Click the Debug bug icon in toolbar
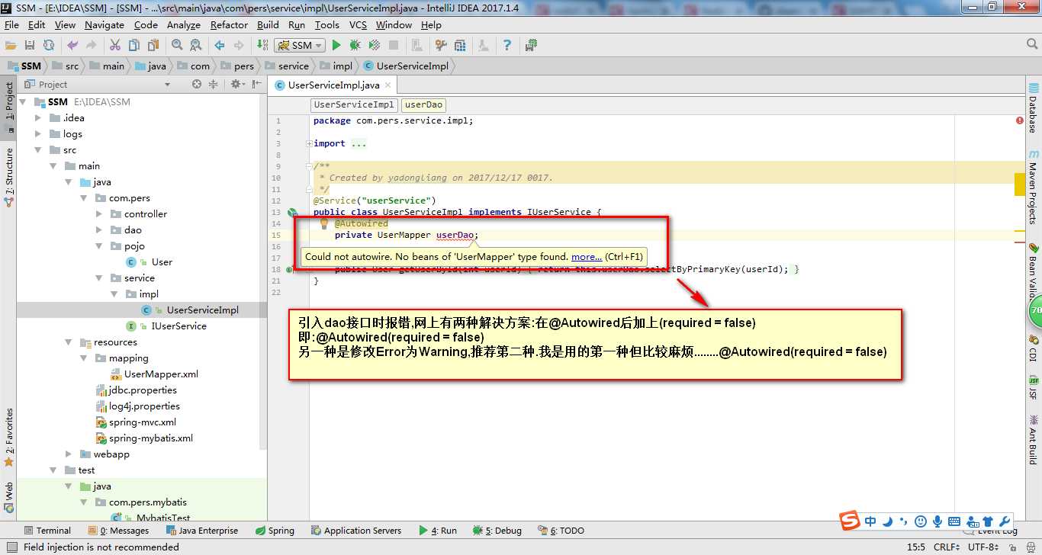The image size is (1042, 555). coord(355,46)
